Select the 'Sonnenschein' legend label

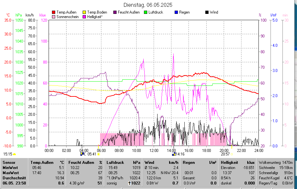67,17
